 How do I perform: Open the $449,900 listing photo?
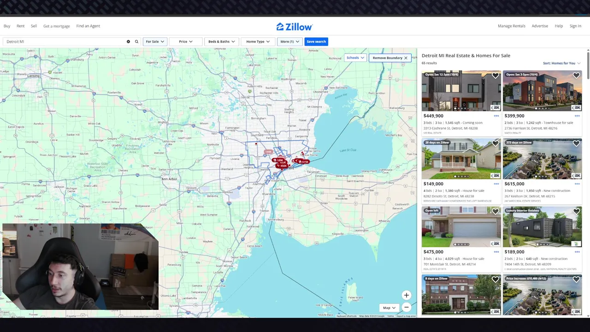461,91
